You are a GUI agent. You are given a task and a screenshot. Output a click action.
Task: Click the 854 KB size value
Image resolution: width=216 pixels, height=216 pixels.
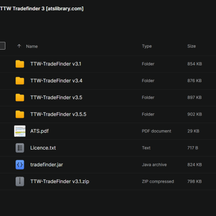point(194,64)
